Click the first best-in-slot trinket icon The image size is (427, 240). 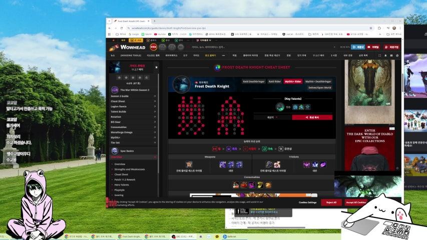pyautogui.click(x=269, y=164)
